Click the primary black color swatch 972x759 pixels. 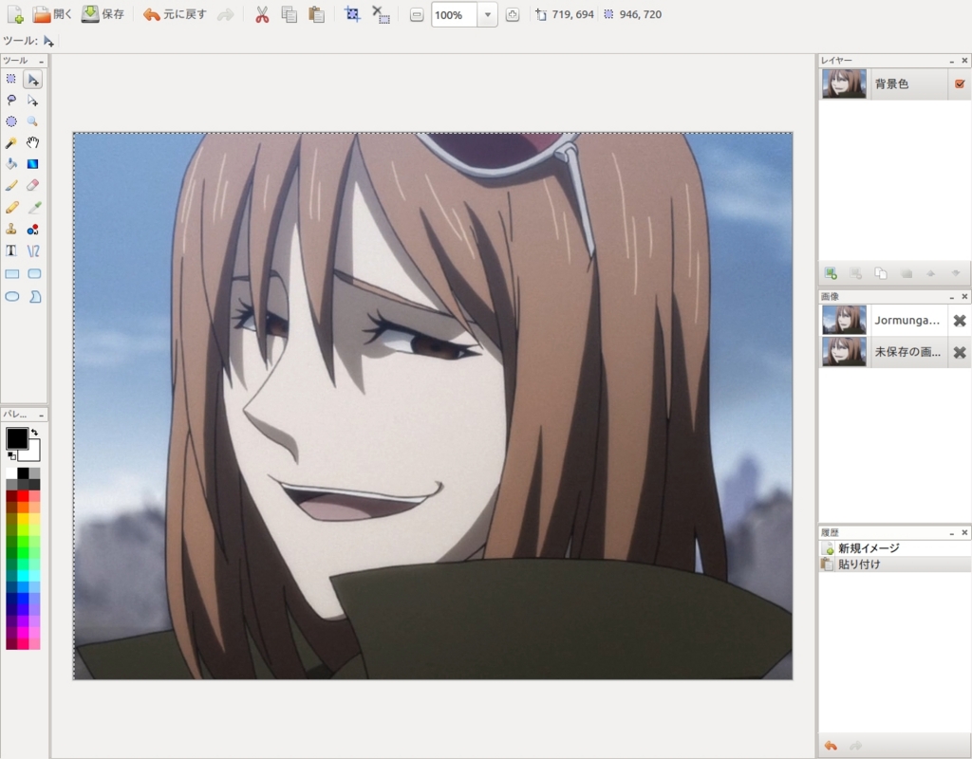(17, 438)
